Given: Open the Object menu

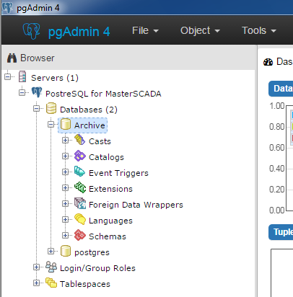Looking at the screenshot, I should coord(200,31).
